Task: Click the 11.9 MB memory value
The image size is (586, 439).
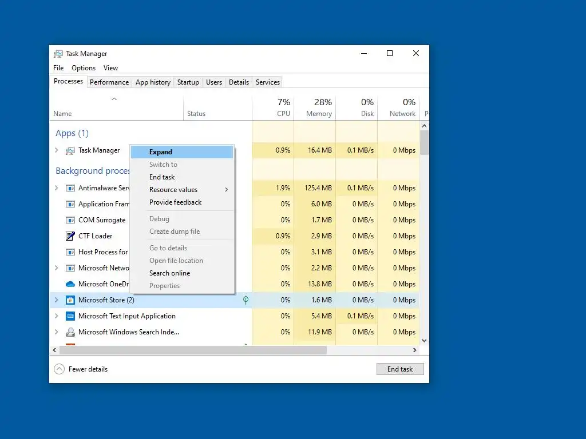Action: point(320,332)
